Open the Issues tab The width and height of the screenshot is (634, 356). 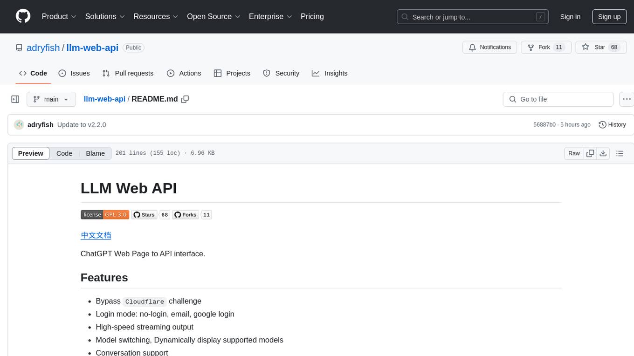point(74,73)
